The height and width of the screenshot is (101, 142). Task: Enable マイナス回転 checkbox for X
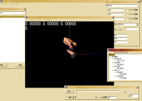click(127, 10)
